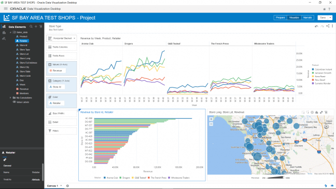Click the Trellis Columns drop target
This screenshot has height=189, width=336.
point(62,47)
